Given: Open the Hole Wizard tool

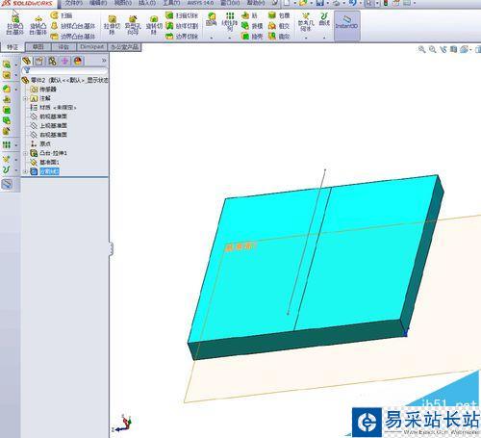Looking at the screenshot, I should 133,25.
